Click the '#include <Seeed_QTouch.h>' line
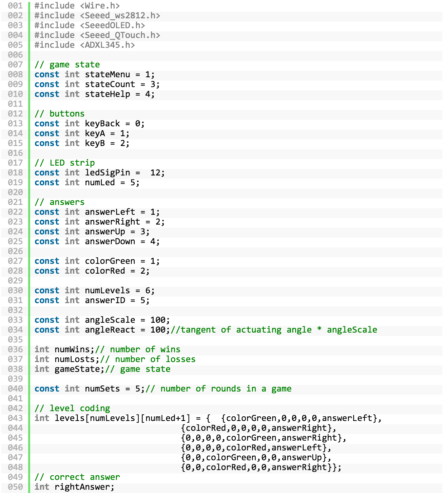 click(97, 35)
